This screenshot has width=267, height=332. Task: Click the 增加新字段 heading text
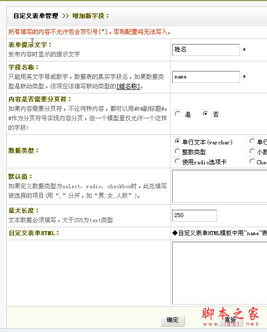(90, 16)
